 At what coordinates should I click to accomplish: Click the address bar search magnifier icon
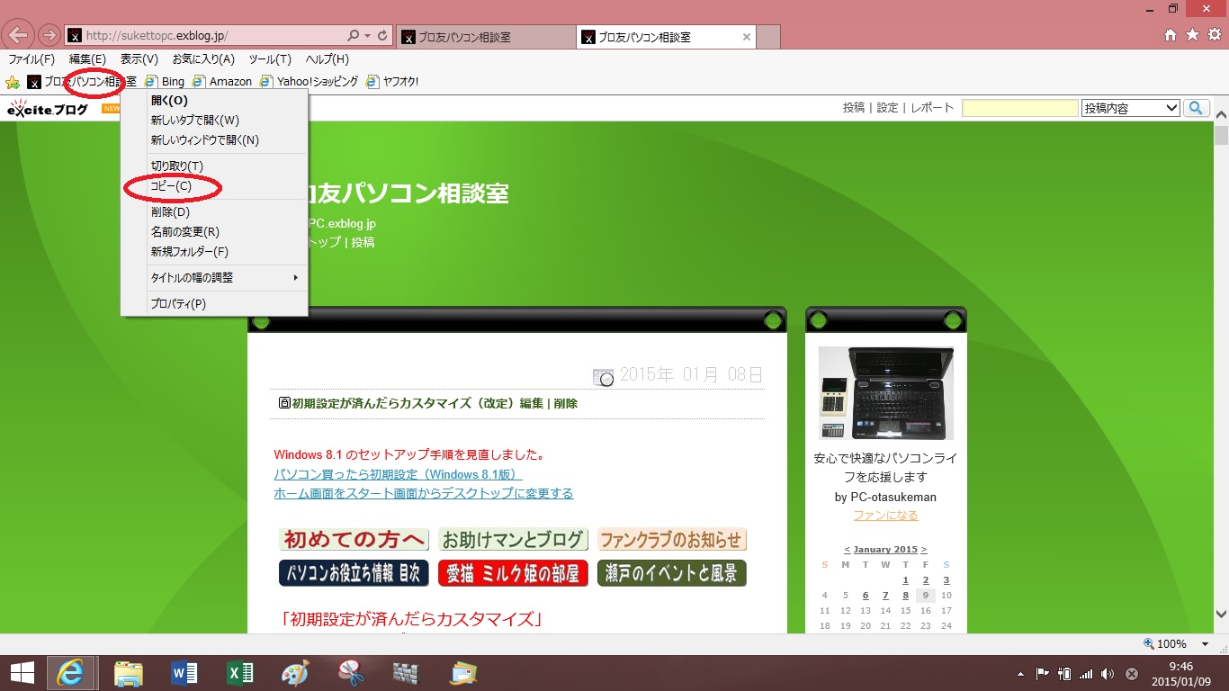click(354, 36)
